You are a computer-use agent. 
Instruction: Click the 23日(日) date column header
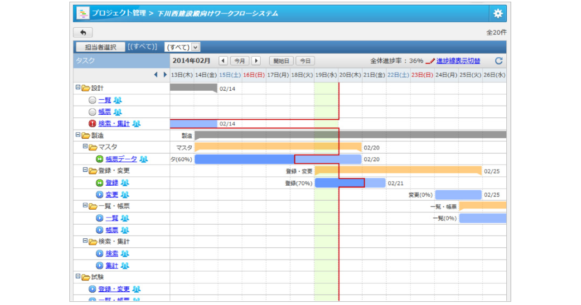(x=422, y=75)
